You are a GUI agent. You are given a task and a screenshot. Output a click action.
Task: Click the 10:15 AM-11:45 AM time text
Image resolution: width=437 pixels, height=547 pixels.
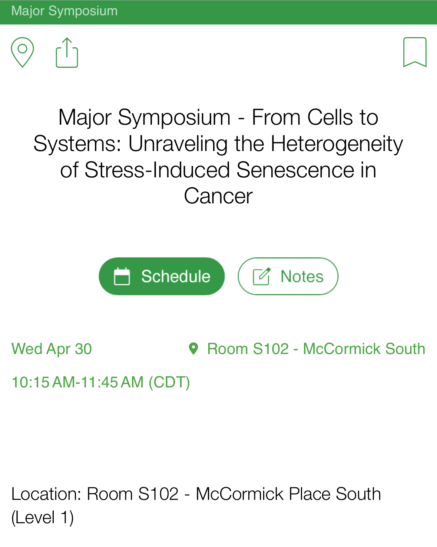tap(77, 382)
